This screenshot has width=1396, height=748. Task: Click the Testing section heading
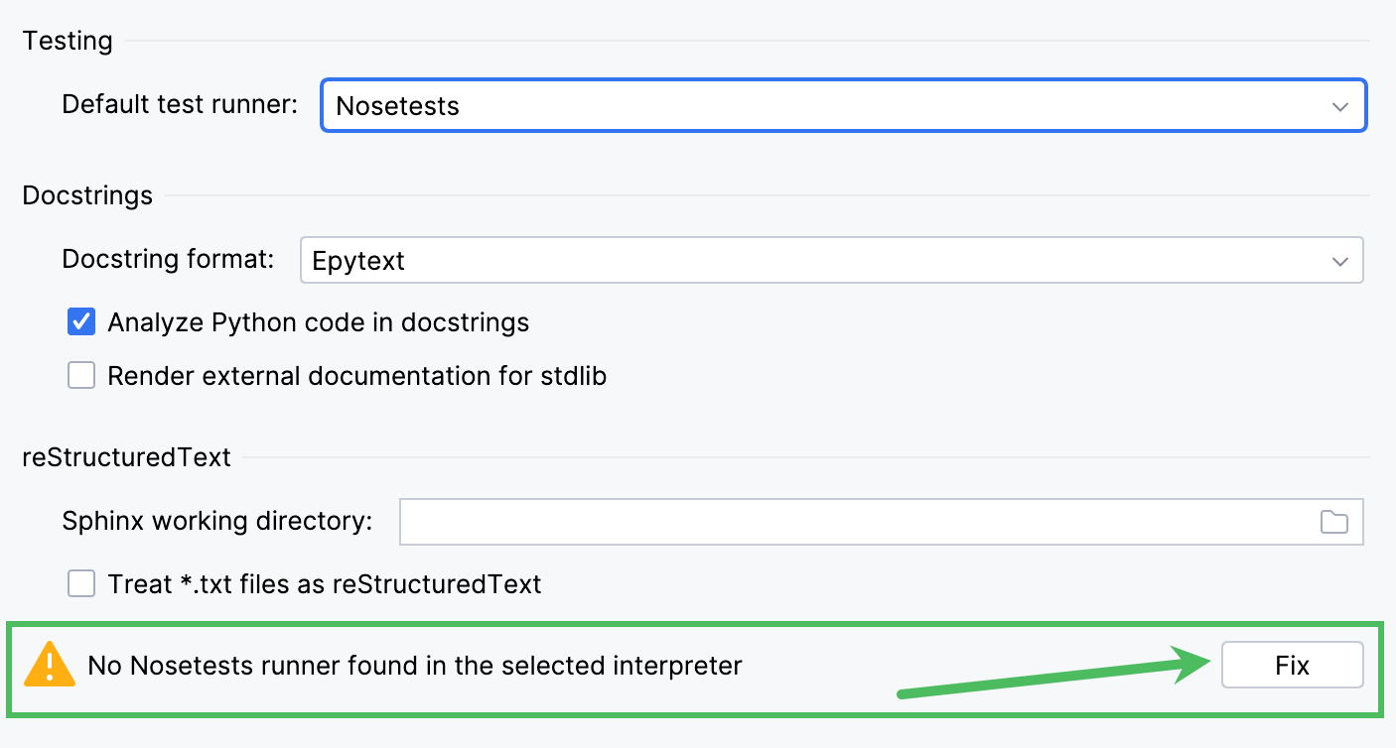click(x=67, y=41)
